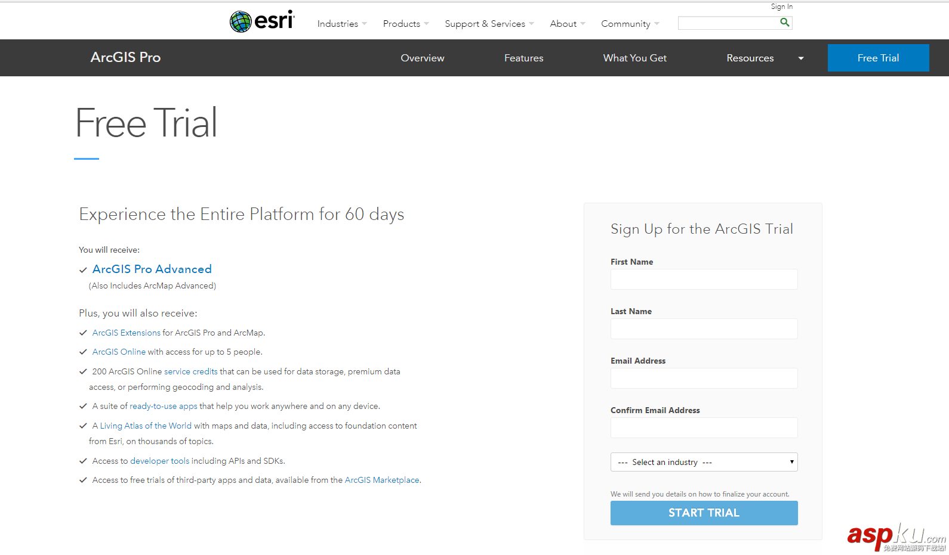This screenshot has width=949, height=555.
Task: Open the Select an industry dropdown
Action: 704,462
